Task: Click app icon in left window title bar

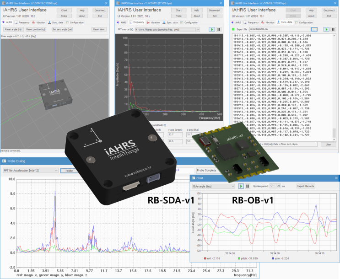Action: tap(3, 3)
